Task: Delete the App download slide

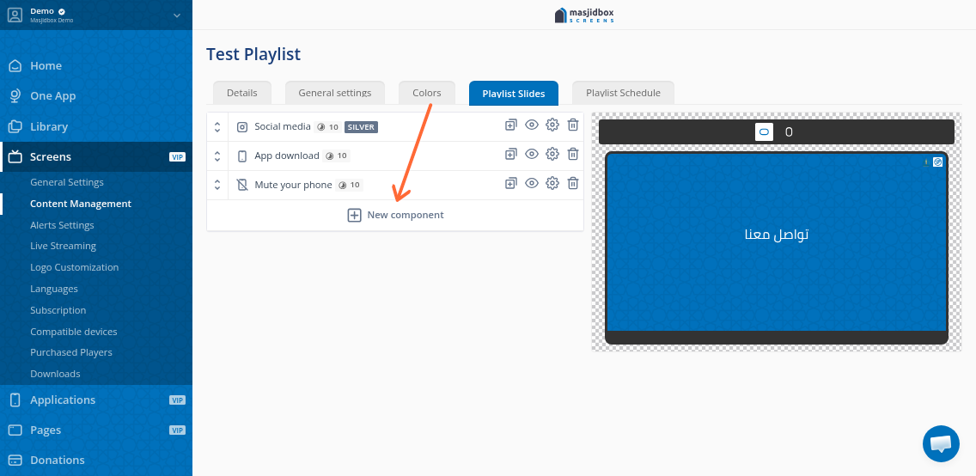Action: point(573,154)
